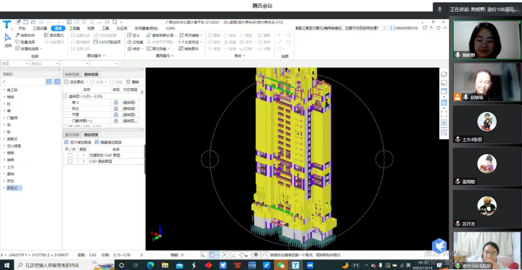Open CAD识别选项 settings

pyautogui.click(x=107, y=42)
